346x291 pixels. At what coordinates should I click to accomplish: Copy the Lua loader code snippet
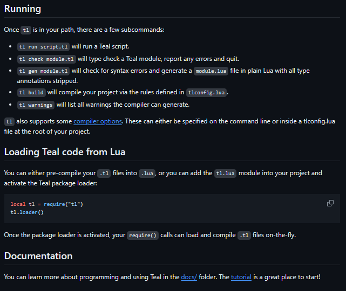coord(330,203)
